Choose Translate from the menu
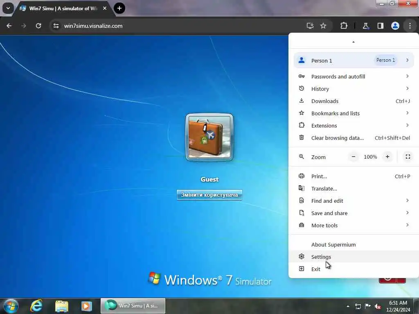Viewport: 419px width, 314px height. point(354,189)
